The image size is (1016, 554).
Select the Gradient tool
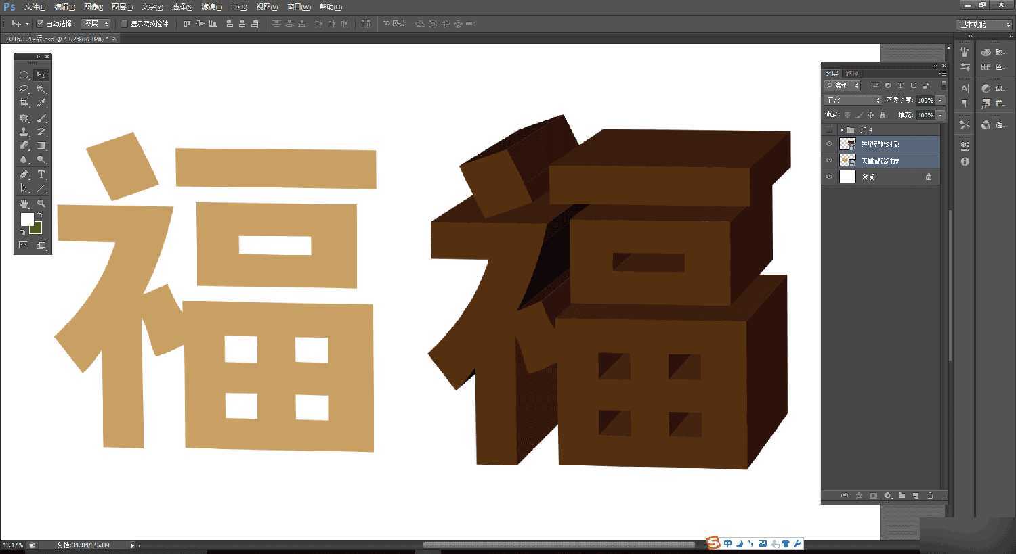click(41, 145)
